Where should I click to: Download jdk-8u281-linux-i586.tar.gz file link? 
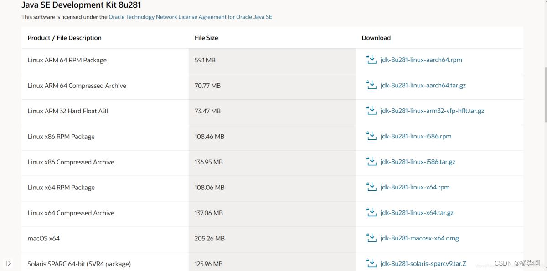click(418, 162)
